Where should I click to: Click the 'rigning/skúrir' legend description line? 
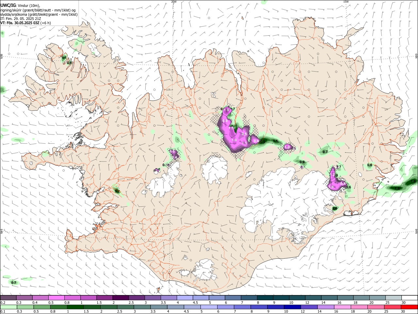coord(38,10)
